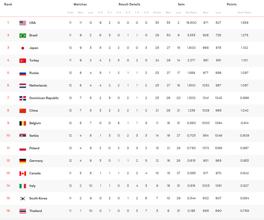
Task: Click the Belgium flag icon
Action: [23, 123]
